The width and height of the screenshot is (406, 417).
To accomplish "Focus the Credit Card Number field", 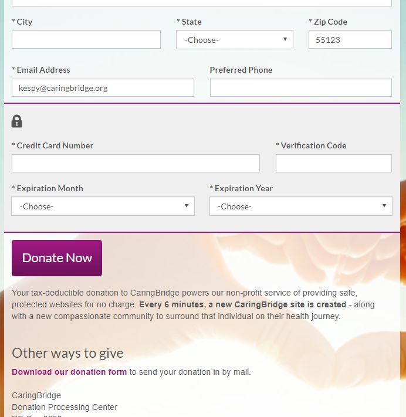I will coord(136,163).
